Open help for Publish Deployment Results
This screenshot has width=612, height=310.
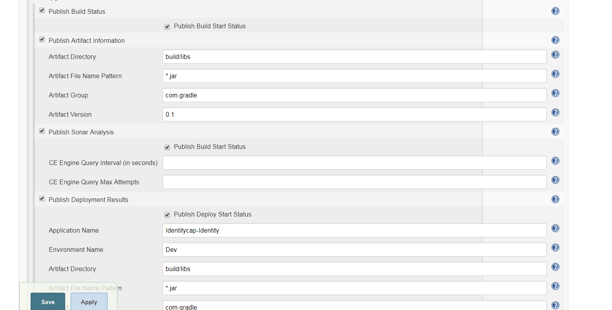tap(555, 199)
